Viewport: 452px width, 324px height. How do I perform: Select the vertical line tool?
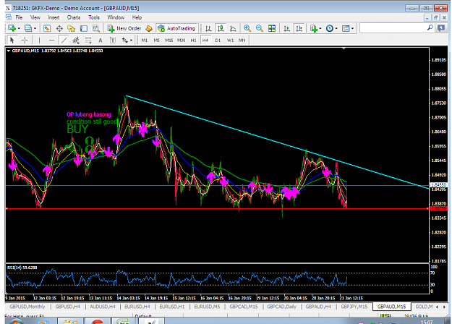pyautogui.click(x=39, y=40)
